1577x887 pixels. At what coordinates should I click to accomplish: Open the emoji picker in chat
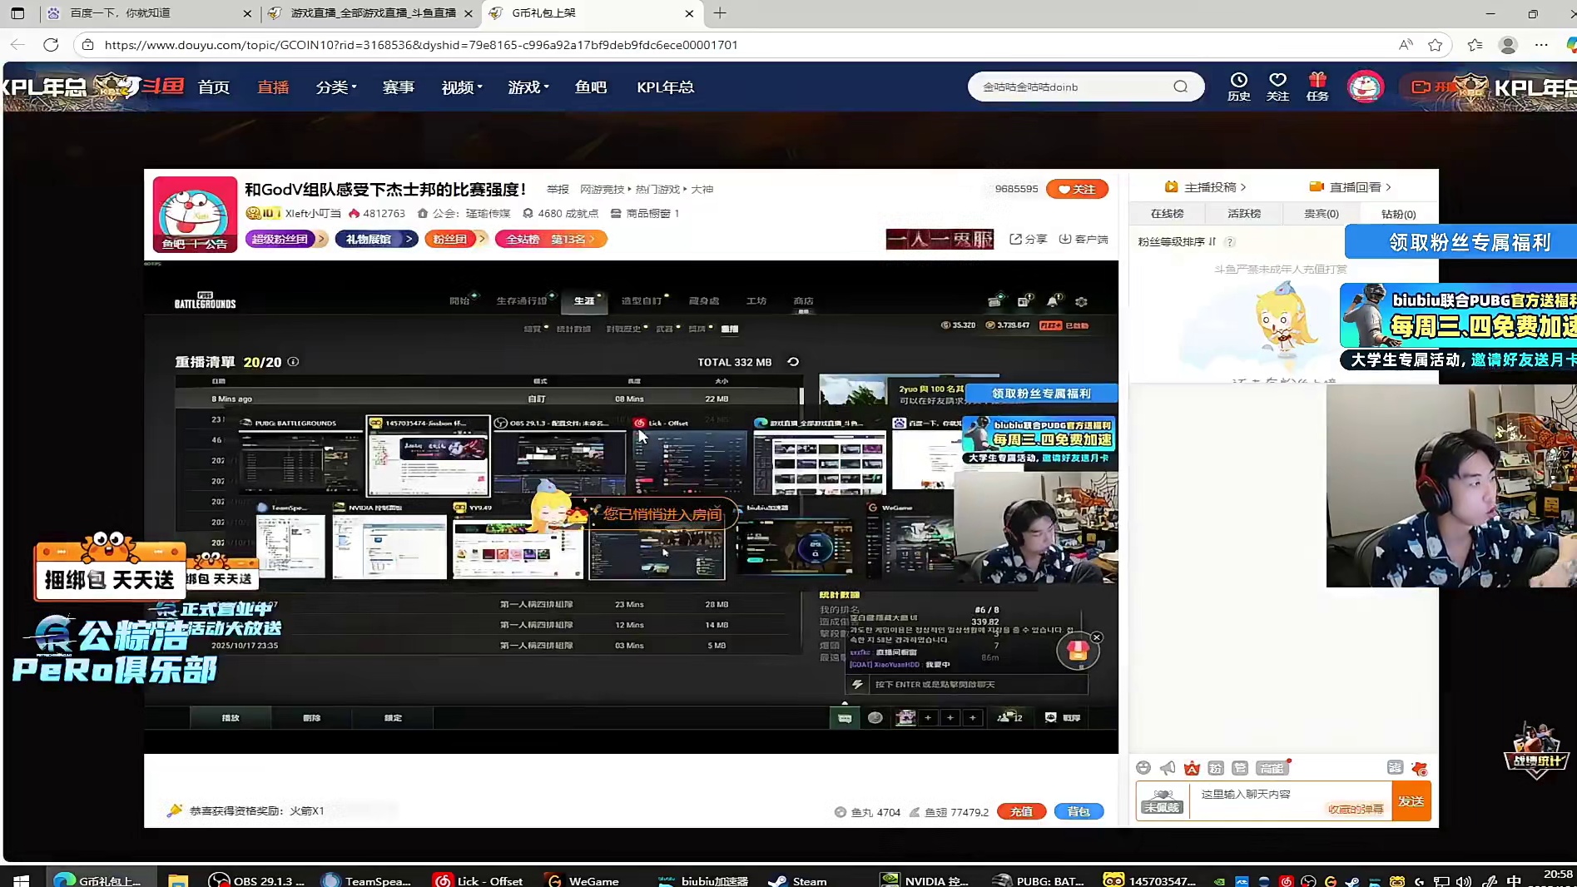point(1143,768)
